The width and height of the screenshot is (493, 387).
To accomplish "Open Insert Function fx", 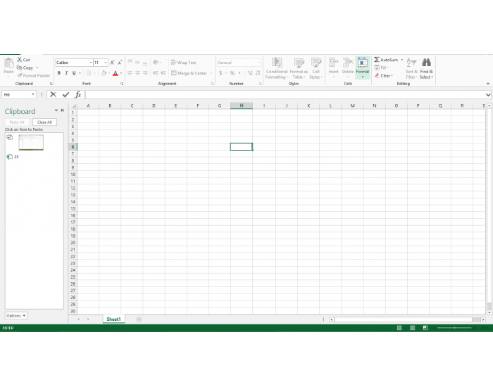I will click(78, 94).
